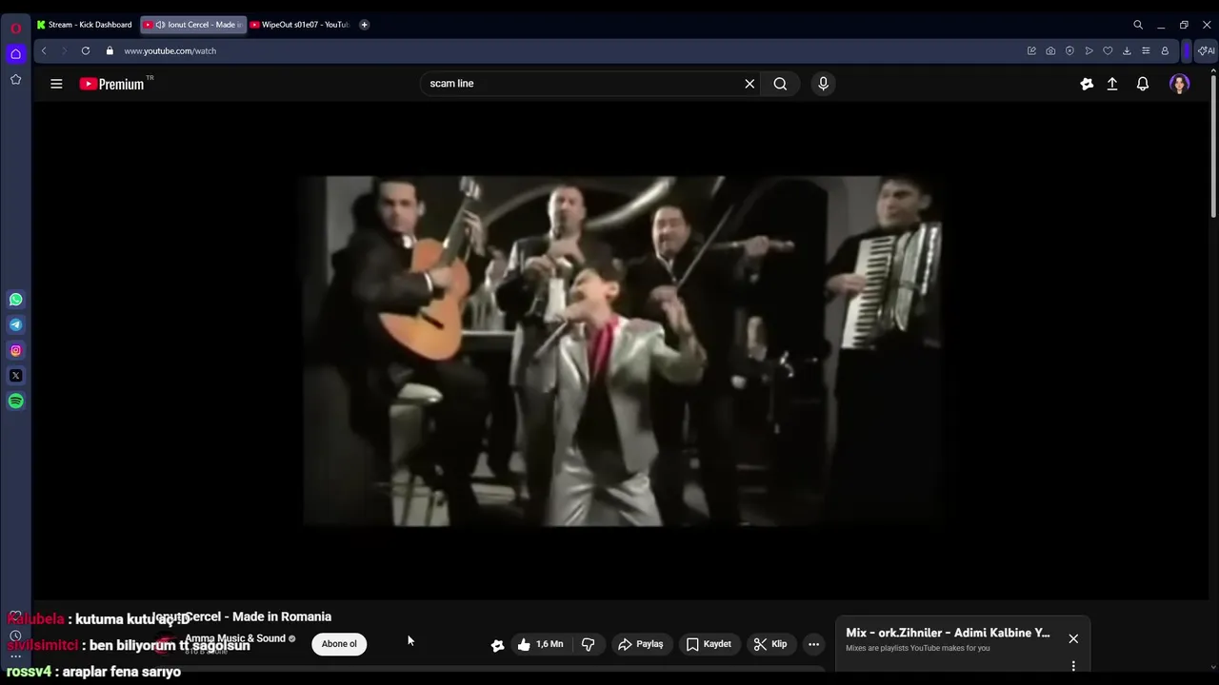Open the three-dot more actions menu beside Klip
The height and width of the screenshot is (685, 1219).
point(813,644)
